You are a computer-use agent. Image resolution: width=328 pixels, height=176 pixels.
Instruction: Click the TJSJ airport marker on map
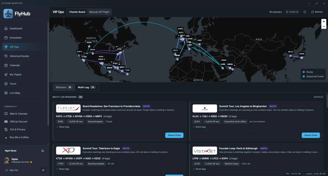(127, 70)
